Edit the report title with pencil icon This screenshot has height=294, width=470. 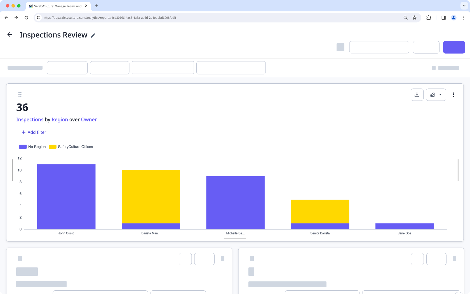pyautogui.click(x=93, y=36)
